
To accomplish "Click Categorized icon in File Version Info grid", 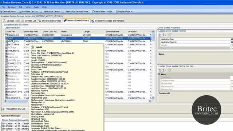I will [x=160, y=70].
